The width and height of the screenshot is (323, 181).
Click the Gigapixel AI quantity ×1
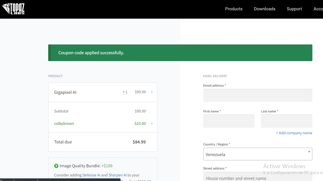point(125,92)
